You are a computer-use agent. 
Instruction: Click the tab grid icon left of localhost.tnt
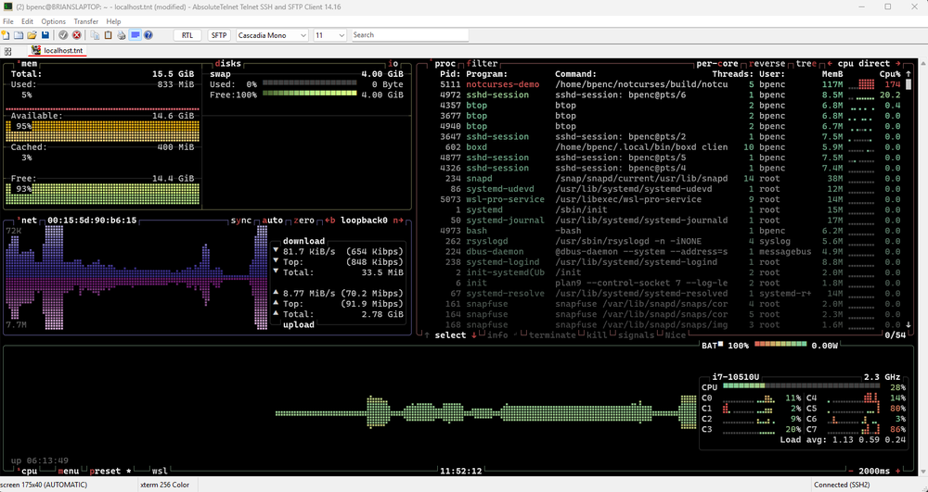click(x=7, y=51)
